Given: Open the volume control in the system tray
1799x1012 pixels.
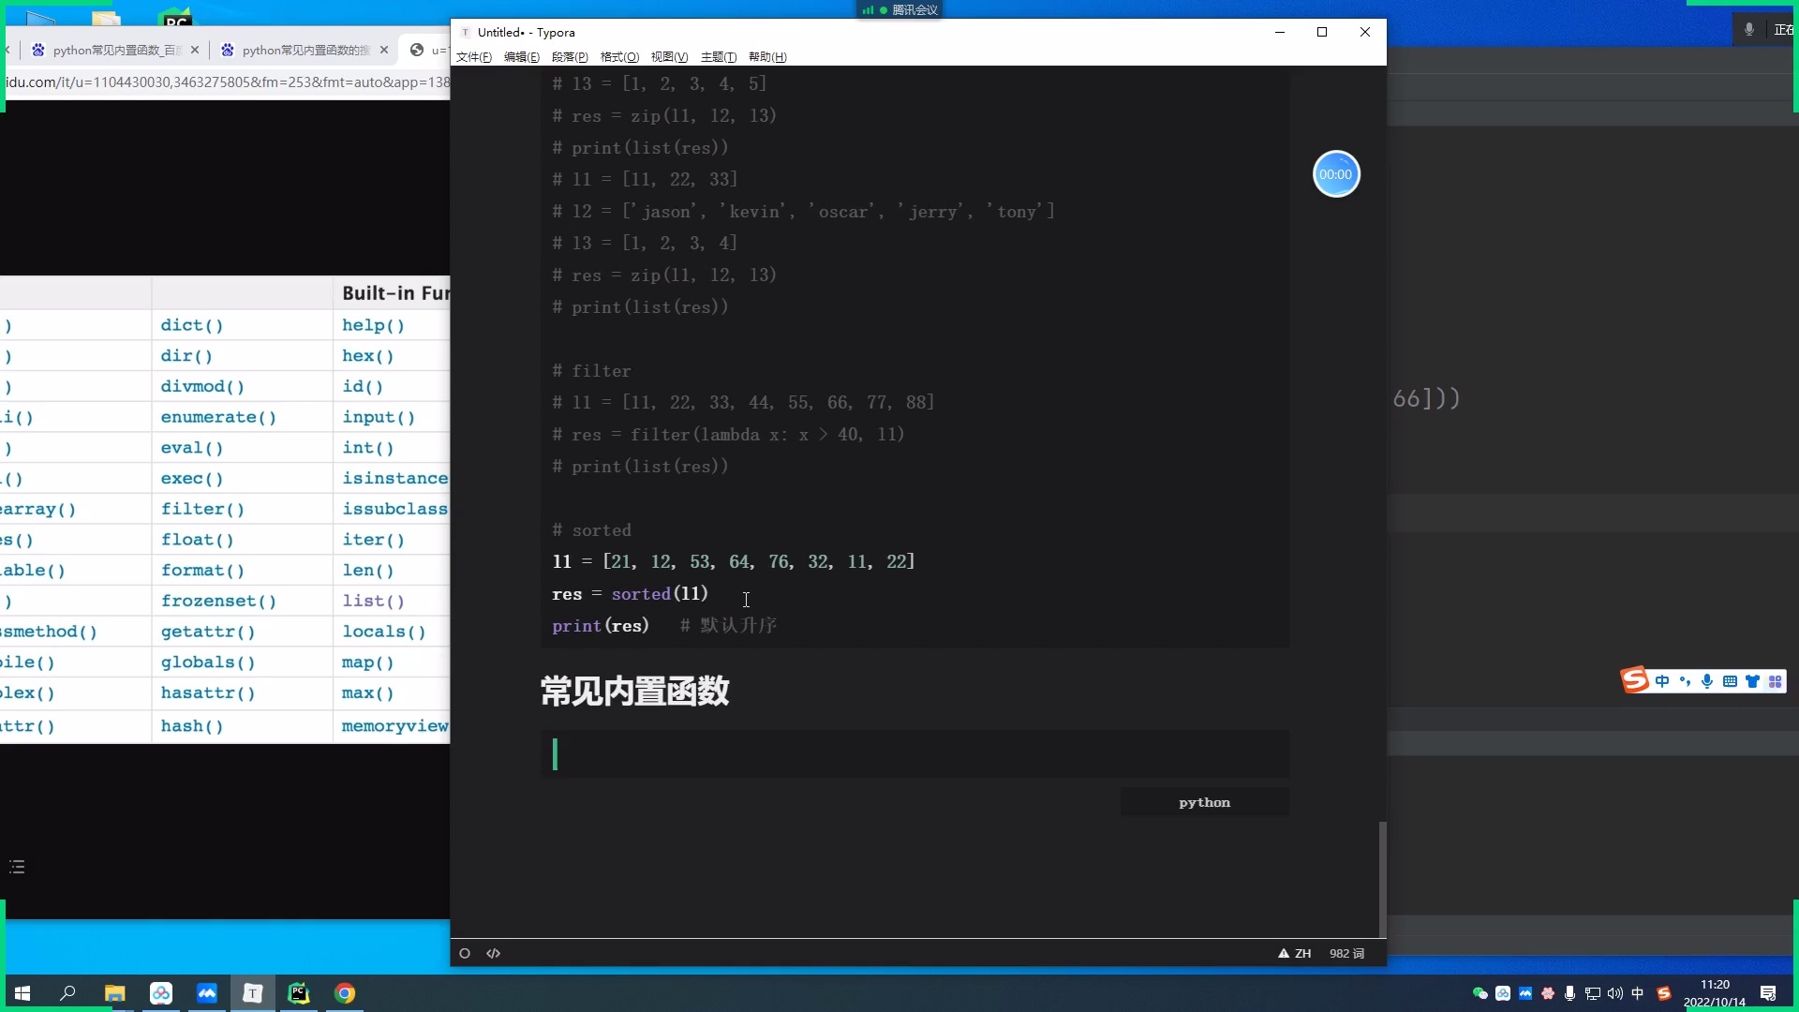Looking at the screenshot, I should [1615, 994].
